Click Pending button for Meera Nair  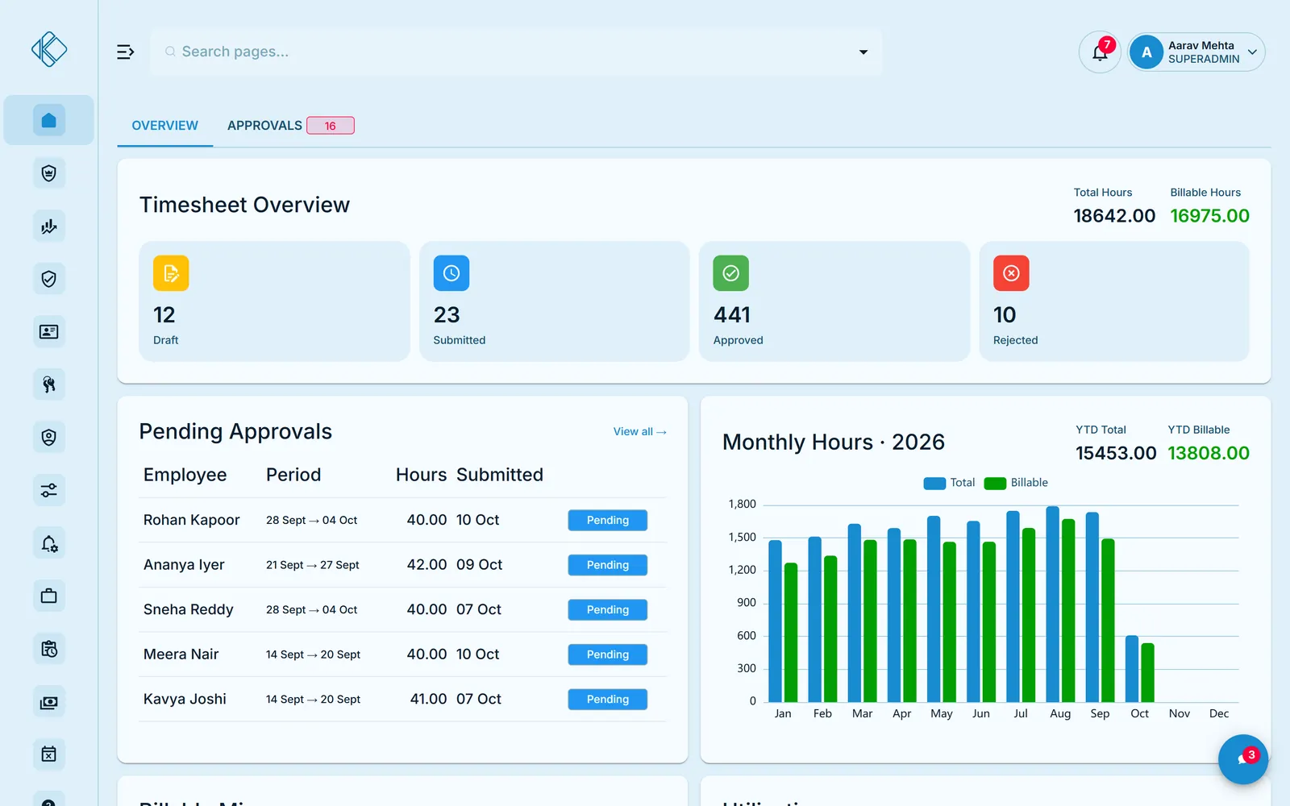(607, 654)
